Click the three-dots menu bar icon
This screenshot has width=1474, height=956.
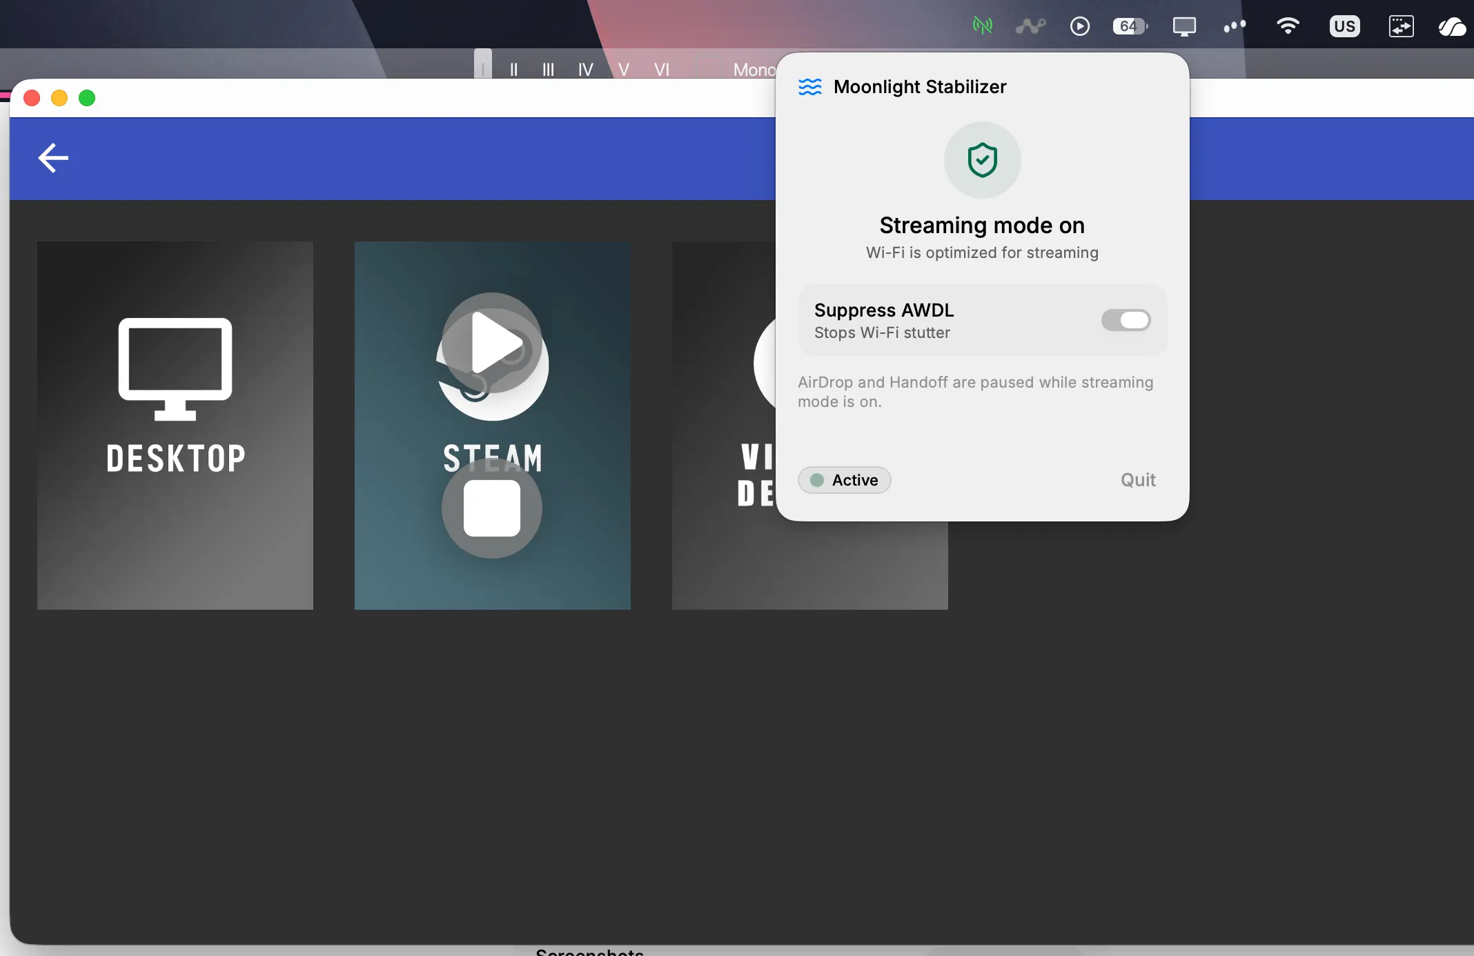tap(1235, 26)
